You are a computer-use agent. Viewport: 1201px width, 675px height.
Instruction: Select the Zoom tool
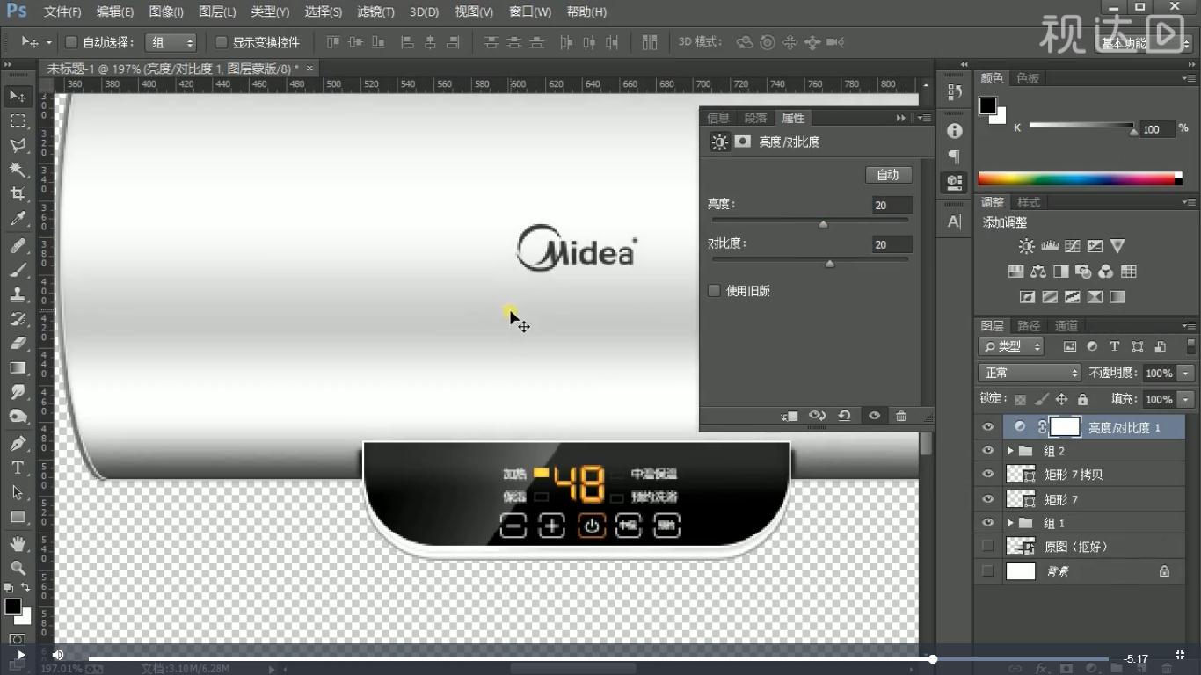[x=18, y=568]
